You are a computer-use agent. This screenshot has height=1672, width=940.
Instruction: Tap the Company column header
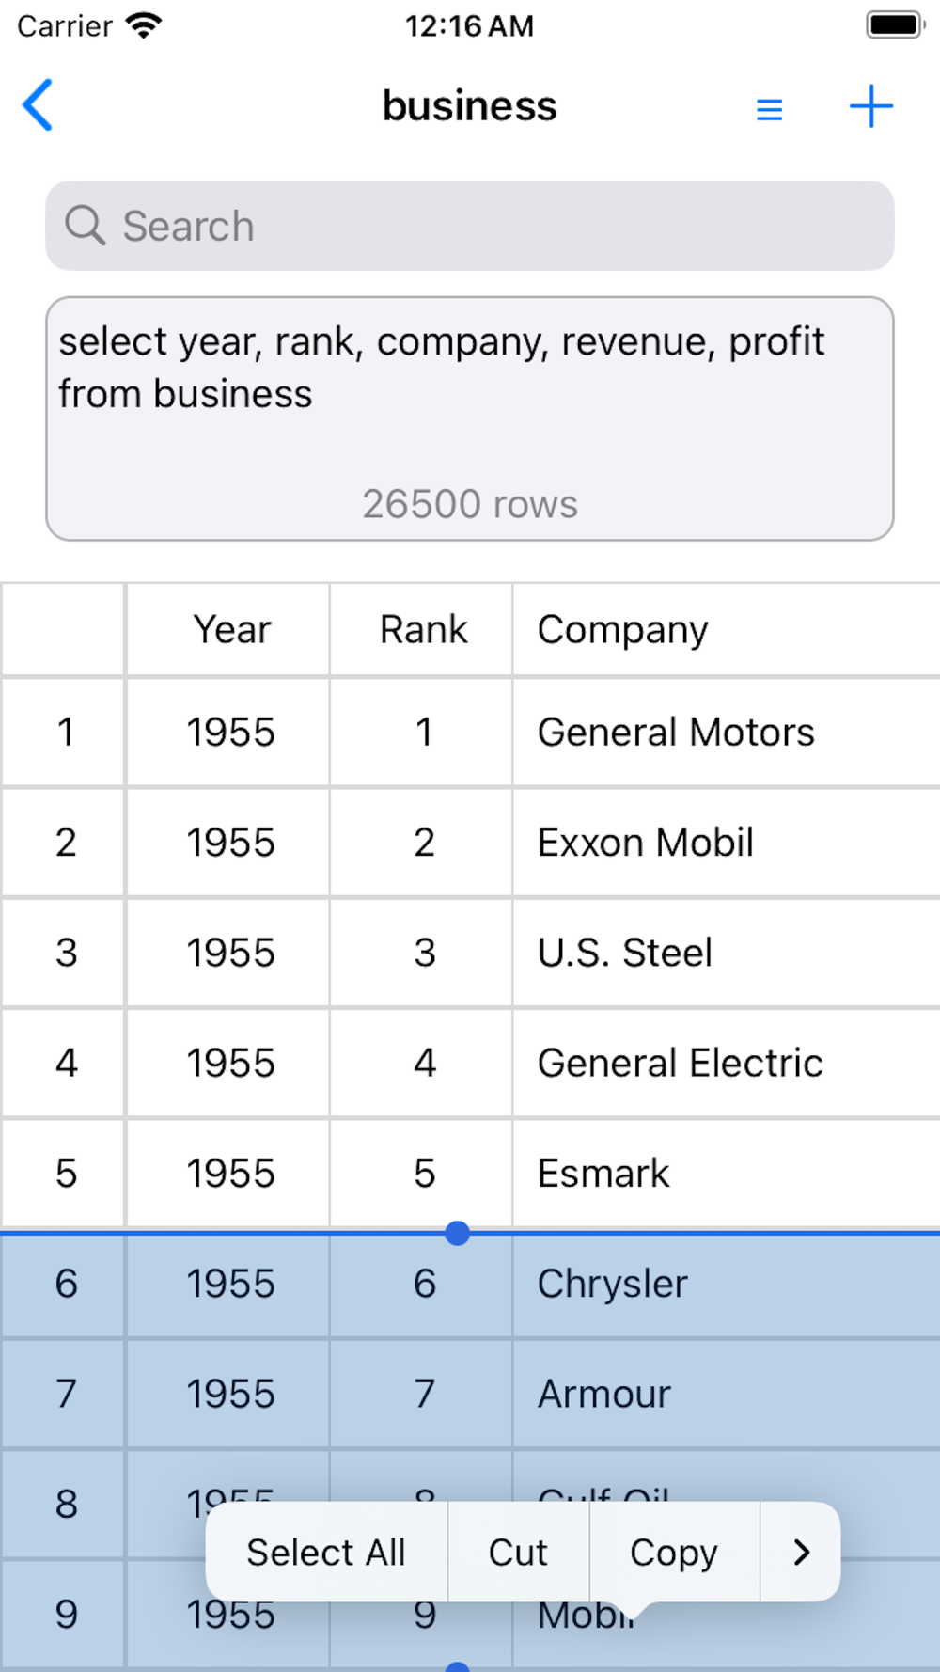point(622,629)
